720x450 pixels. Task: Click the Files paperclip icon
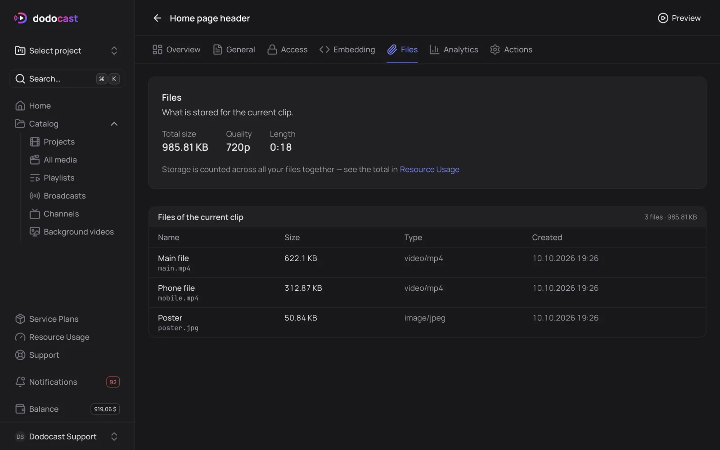(x=392, y=49)
